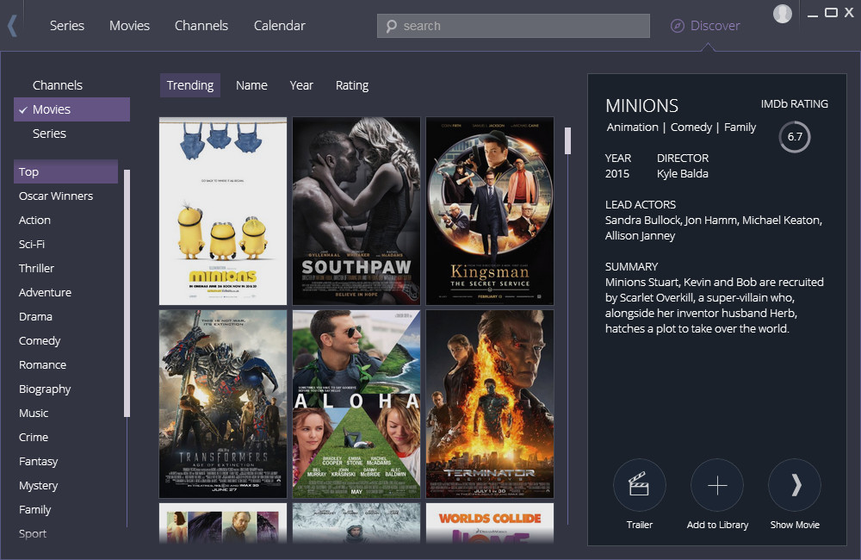Select the Southpaw movie poster
Viewport: 861px width, 560px height.
pyautogui.click(x=356, y=211)
